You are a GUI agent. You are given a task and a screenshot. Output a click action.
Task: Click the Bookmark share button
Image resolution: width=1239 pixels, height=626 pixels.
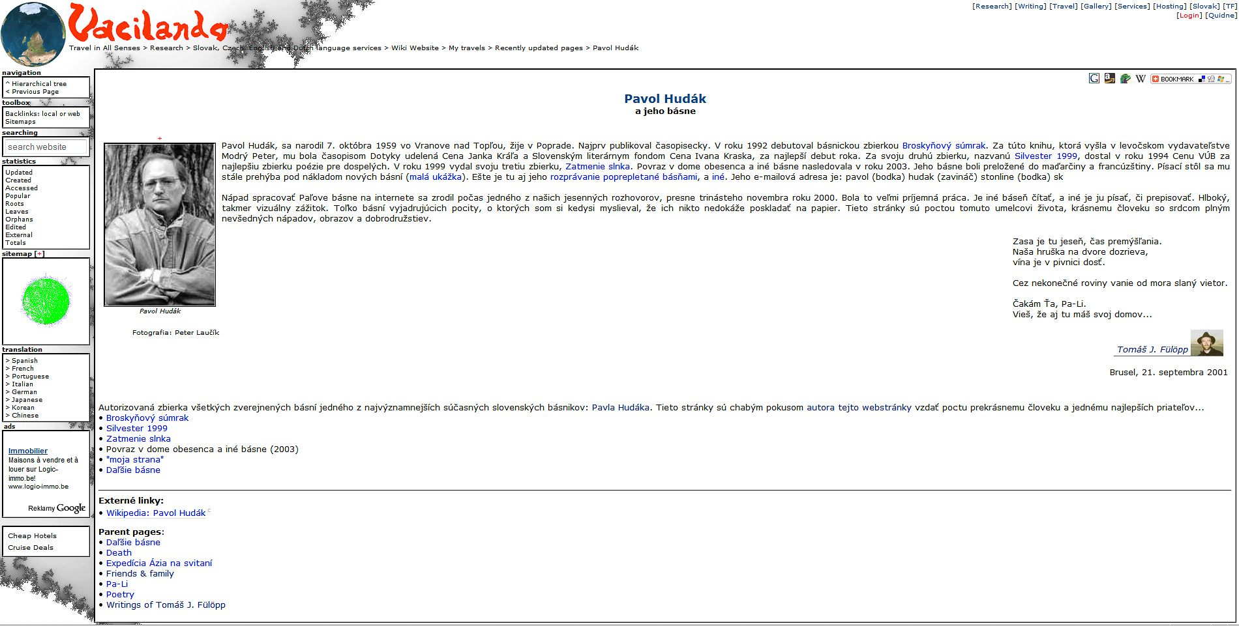point(1190,79)
